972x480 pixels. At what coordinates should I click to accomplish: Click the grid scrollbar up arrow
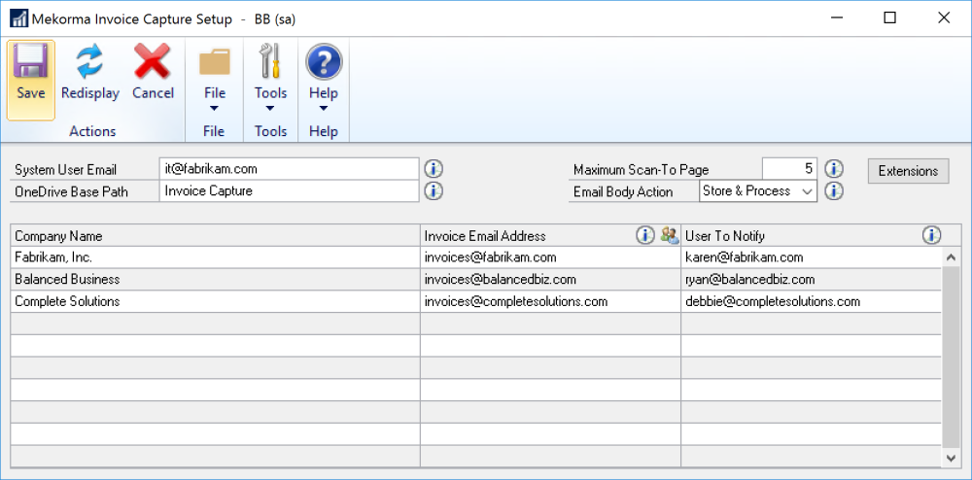(x=951, y=257)
